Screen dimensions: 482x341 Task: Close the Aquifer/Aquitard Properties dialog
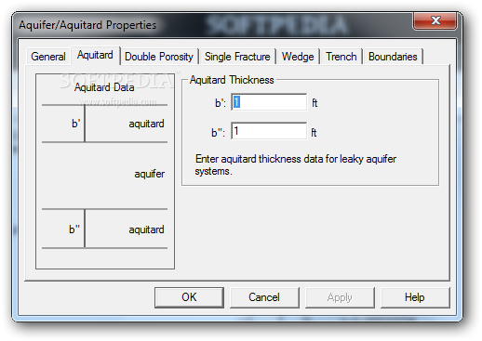point(435,20)
